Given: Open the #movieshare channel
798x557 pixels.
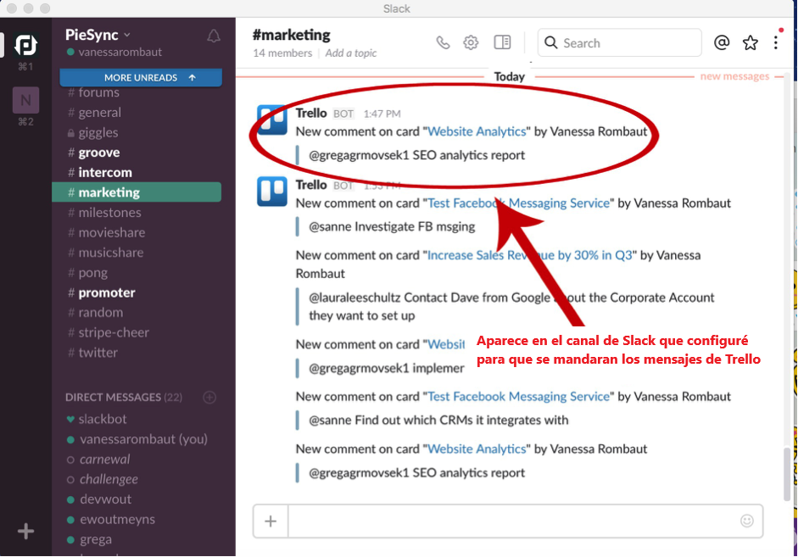Looking at the screenshot, I should click(x=106, y=232).
